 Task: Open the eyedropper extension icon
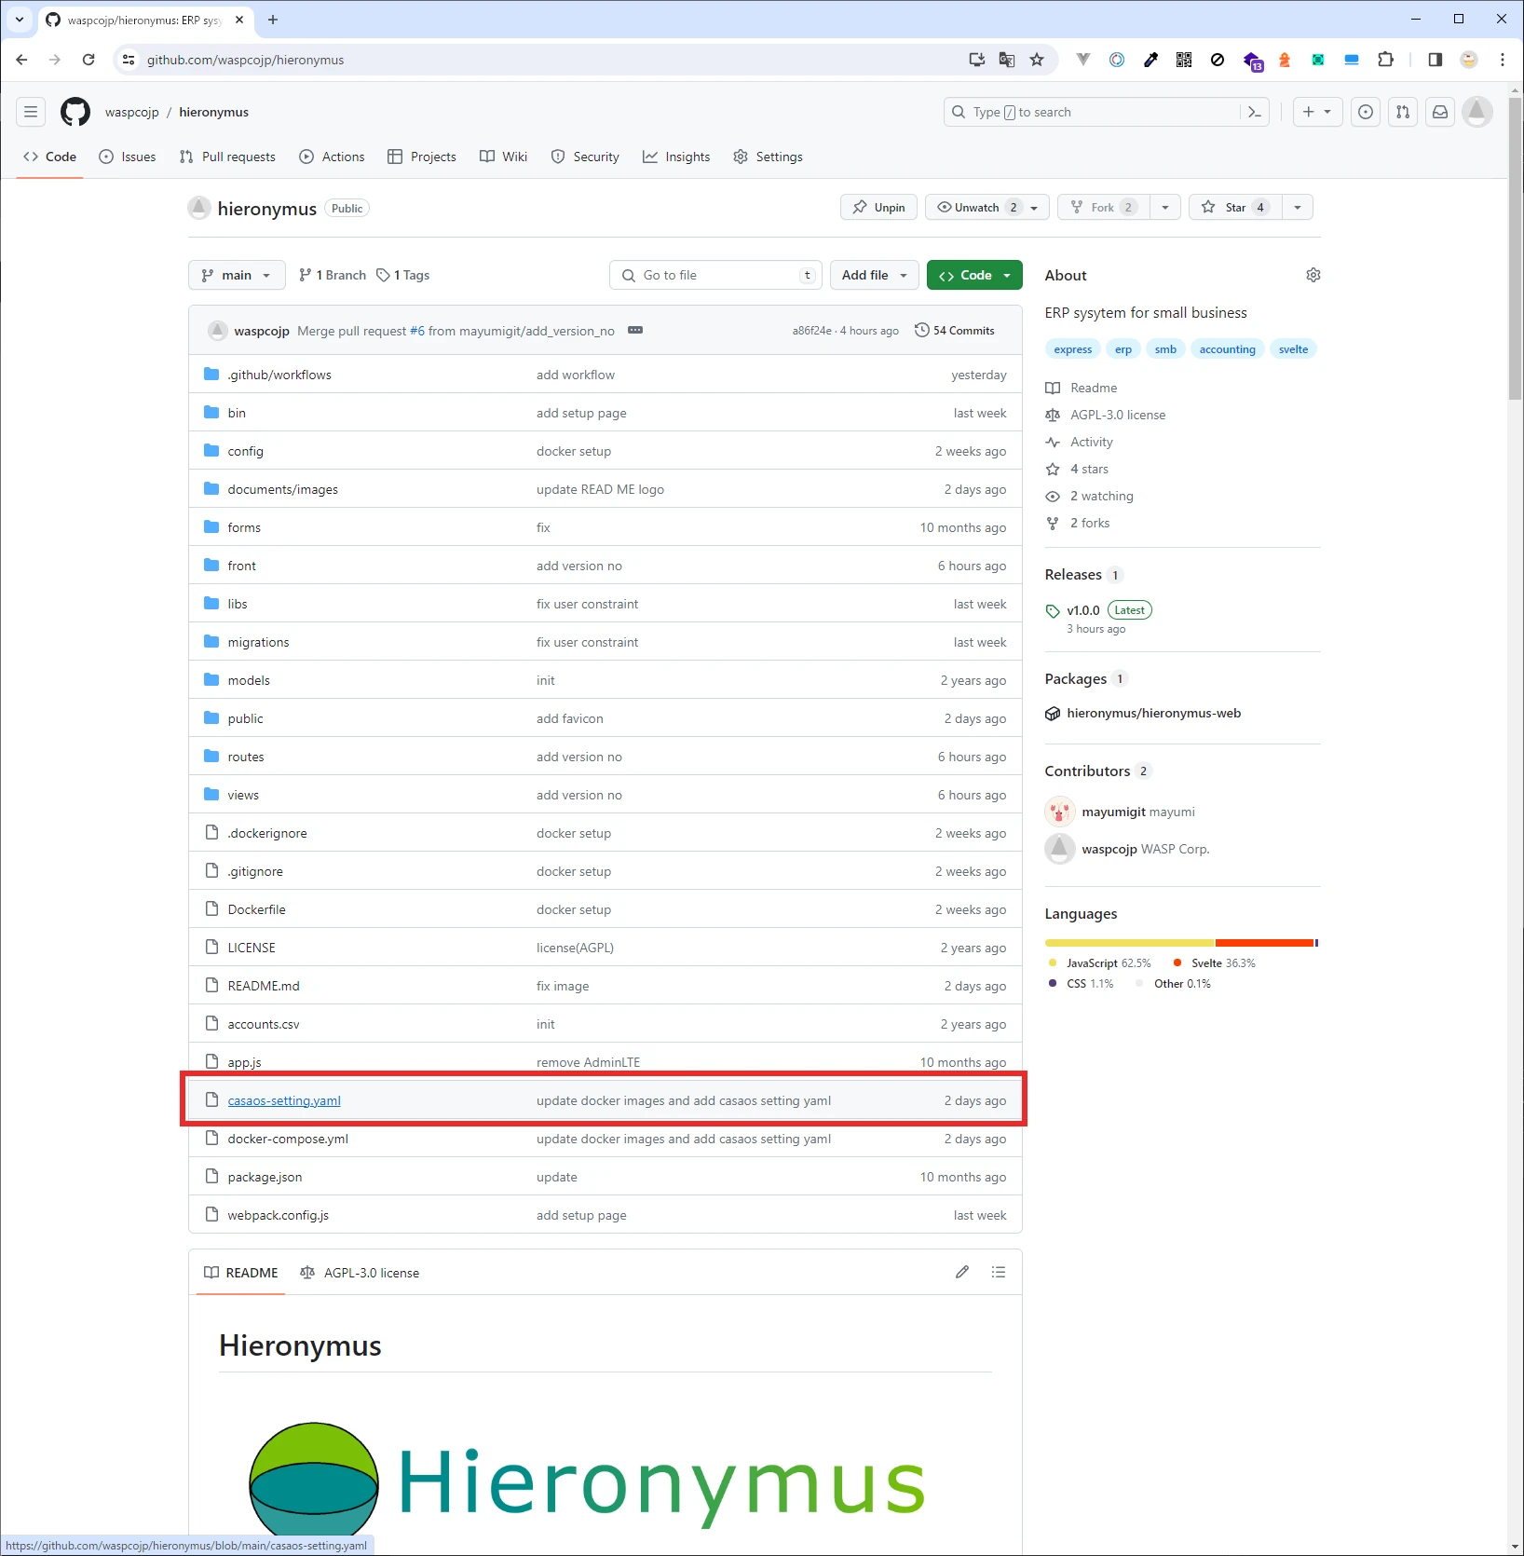click(1150, 60)
